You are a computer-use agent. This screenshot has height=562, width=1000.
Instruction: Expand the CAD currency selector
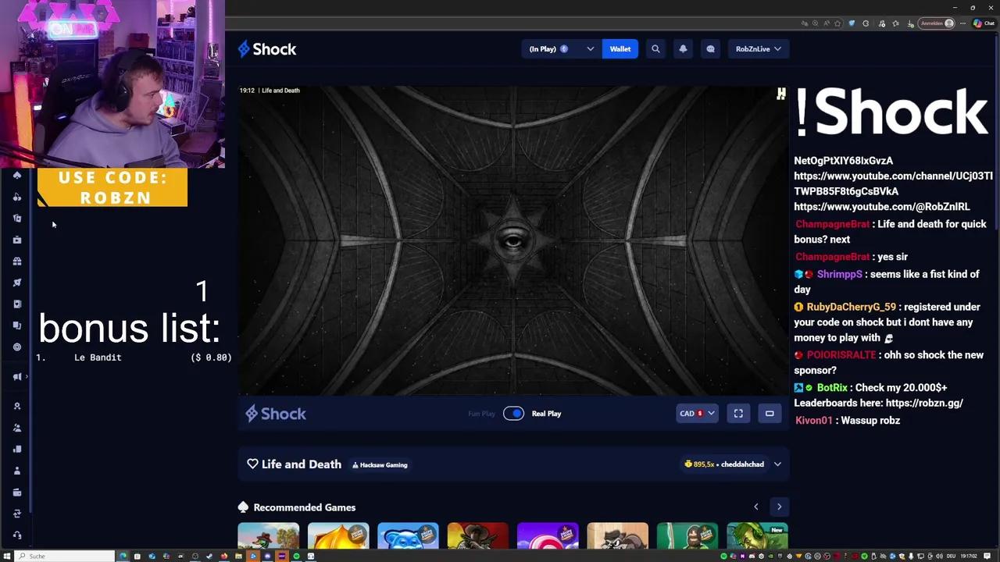696,413
